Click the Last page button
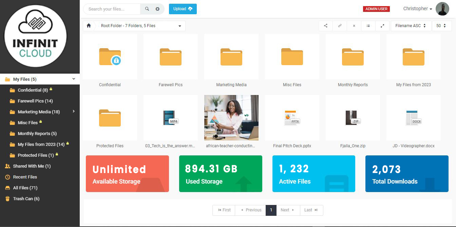The image size is (456, 227). pyautogui.click(x=311, y=210)
